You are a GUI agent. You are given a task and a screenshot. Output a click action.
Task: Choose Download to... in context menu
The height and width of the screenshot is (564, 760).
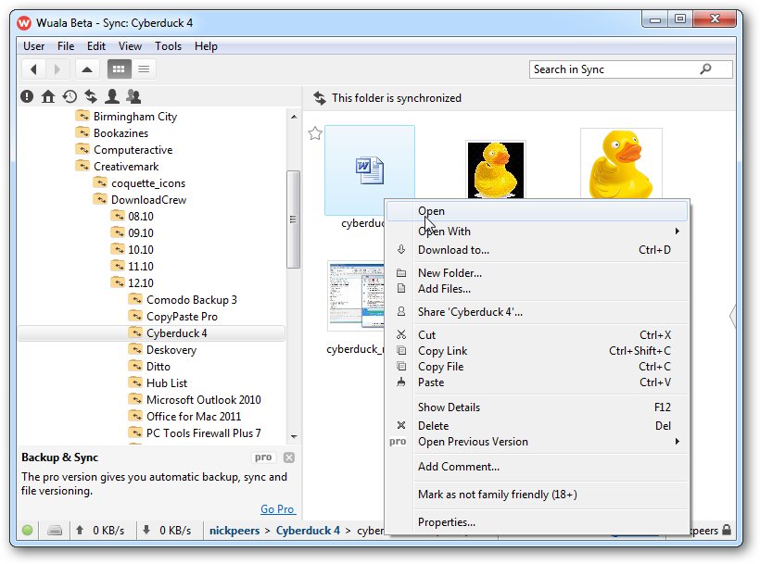(537, 250)
